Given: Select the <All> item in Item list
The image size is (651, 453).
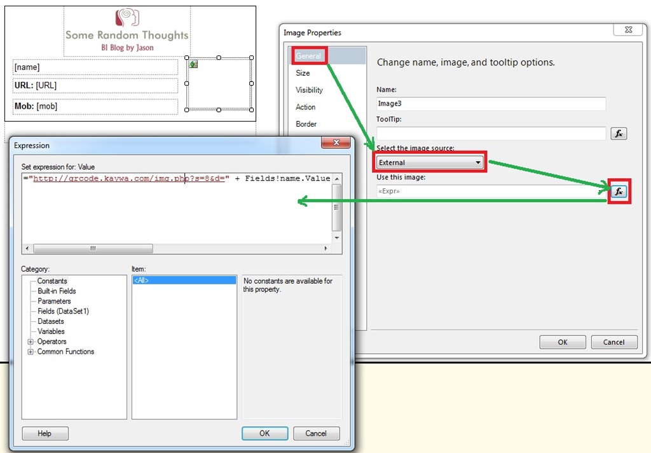Looking at the screenshot, I should 184,280.
